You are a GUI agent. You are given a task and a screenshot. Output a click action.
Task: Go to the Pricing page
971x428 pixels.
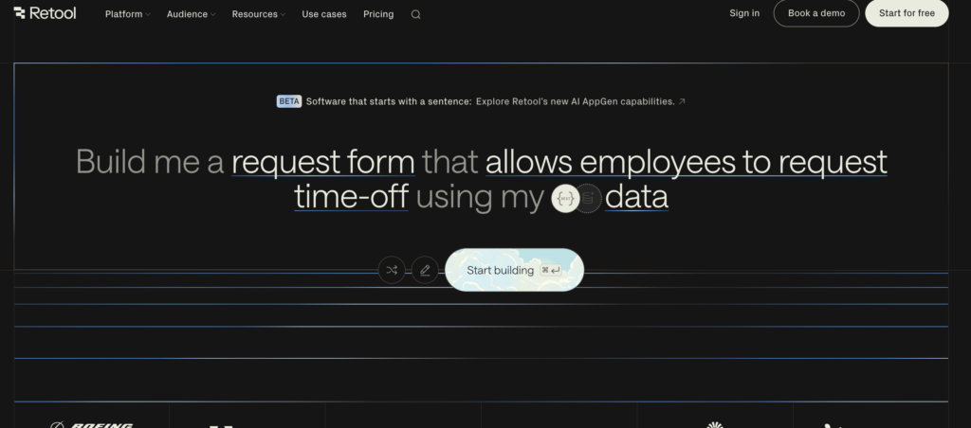[x=378, y=14]
